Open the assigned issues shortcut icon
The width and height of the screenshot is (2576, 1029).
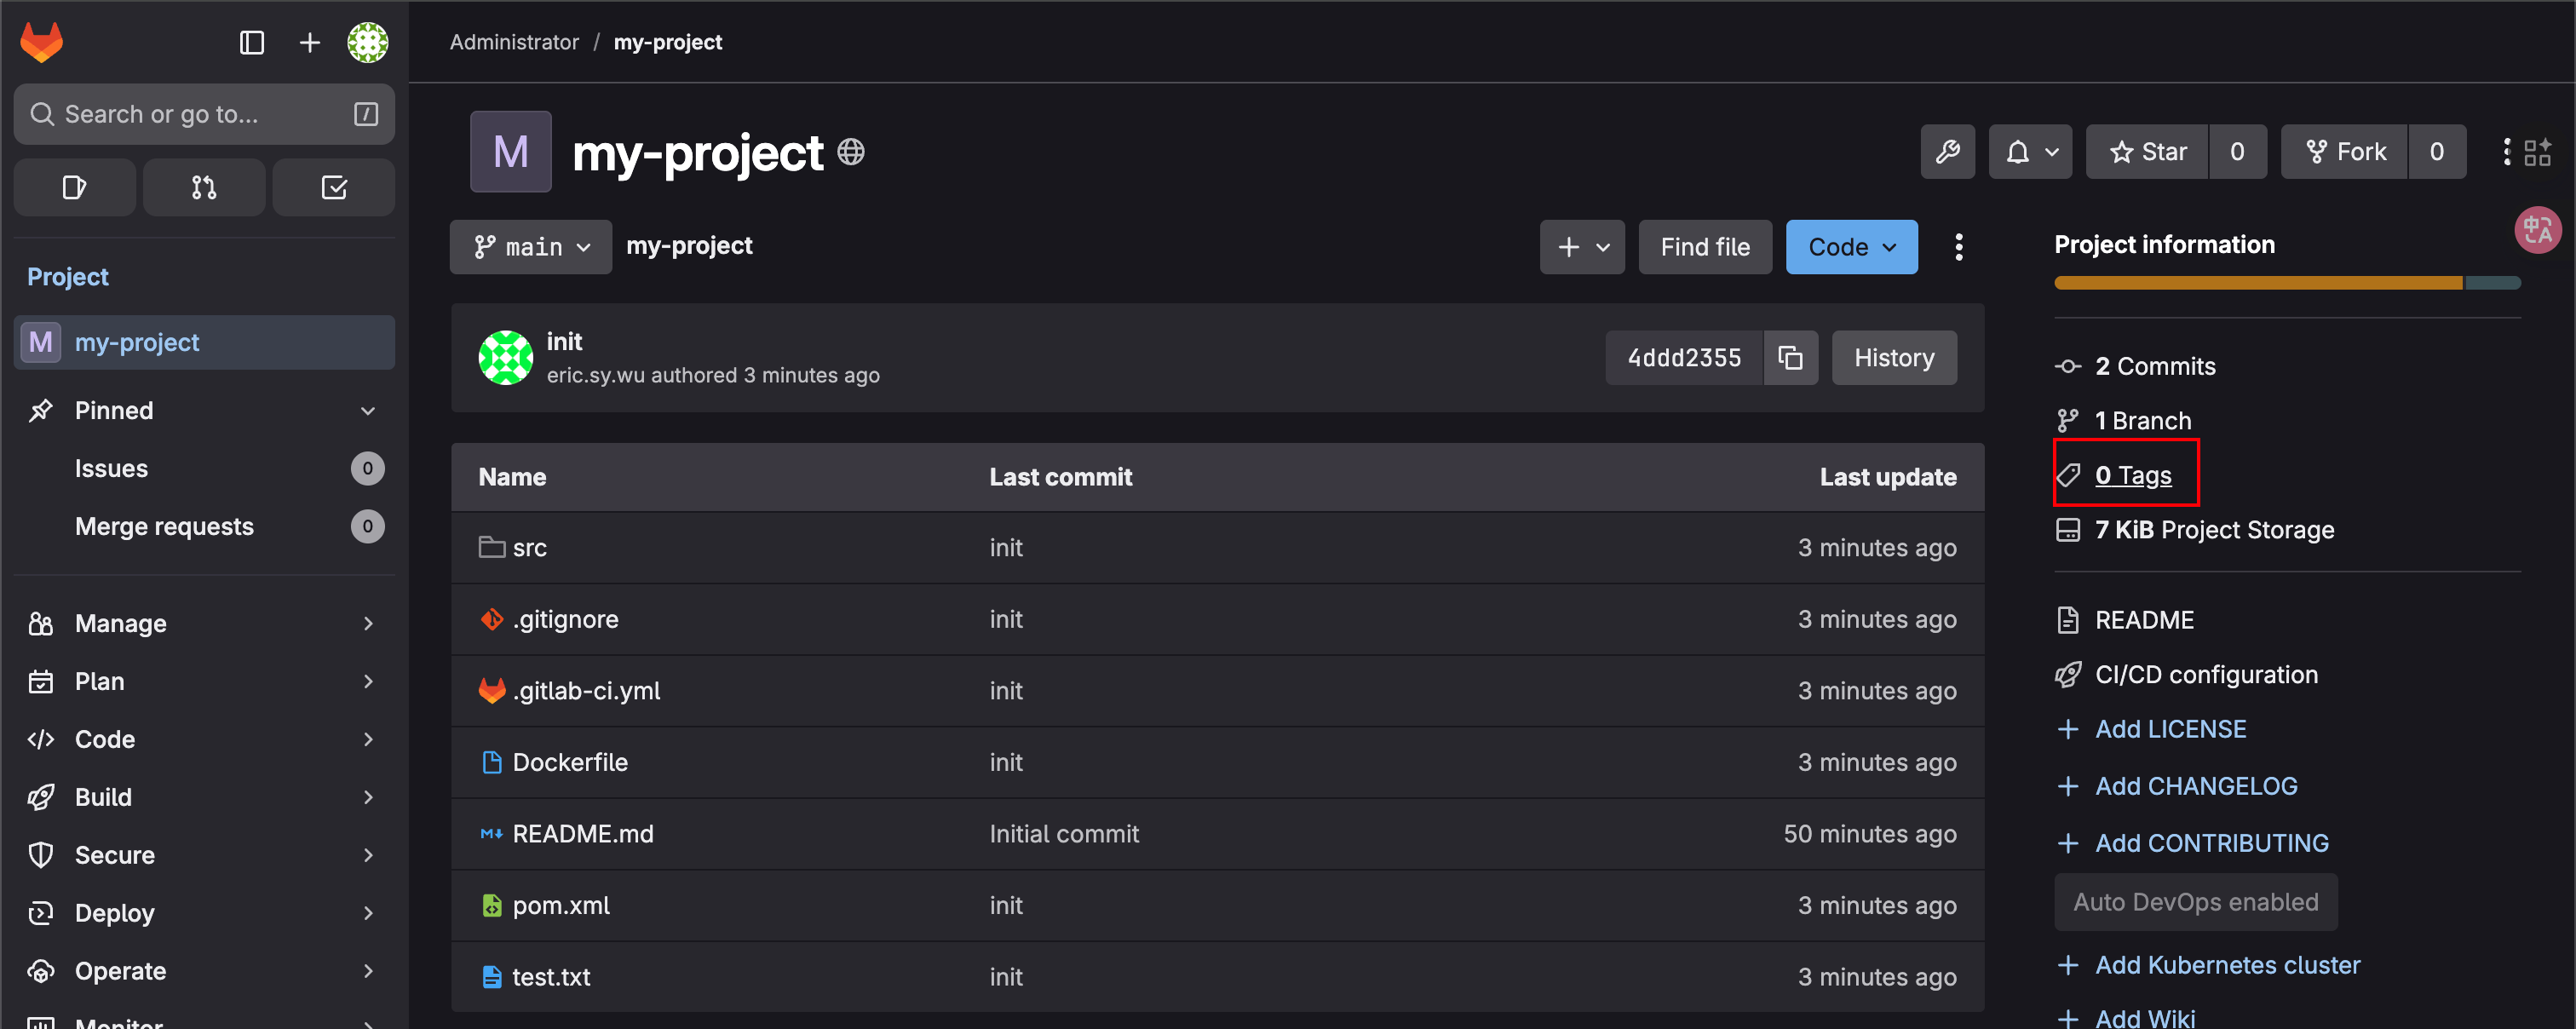pyautogui.click(x=75, y=187)
